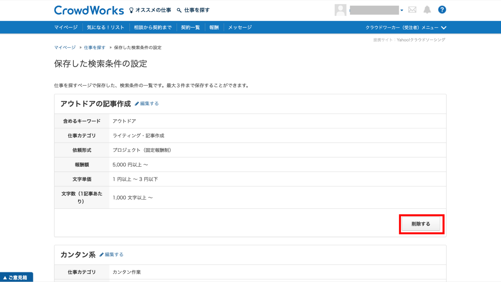Click the 仕事を探す breadcrumb link
Image resolution: width=501 pixels, height=282 pixels.
[x=95, y=48]
